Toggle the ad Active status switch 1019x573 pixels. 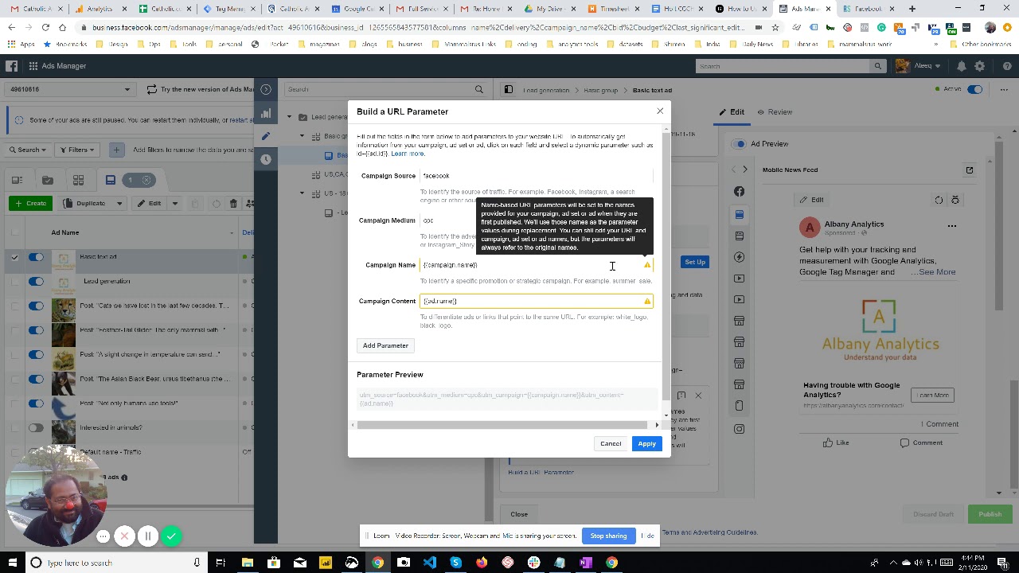tap(974, 89)
